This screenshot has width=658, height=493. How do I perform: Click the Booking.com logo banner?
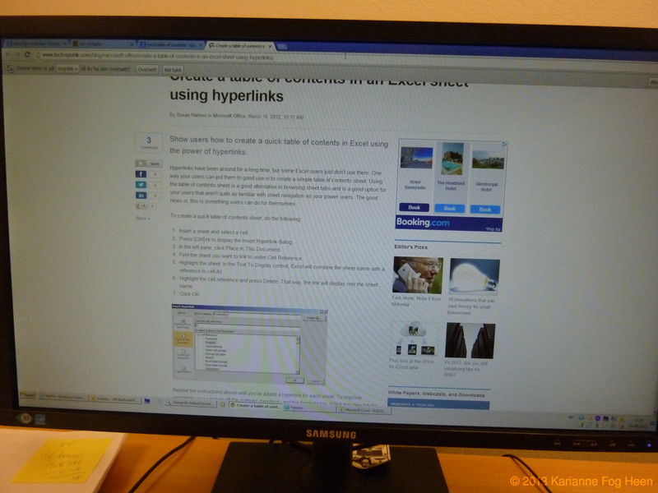point(448,223)
